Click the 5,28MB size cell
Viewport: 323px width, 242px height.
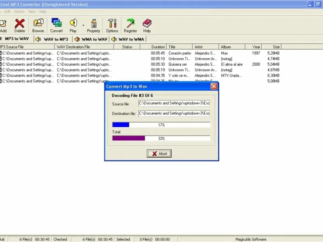coord(273,53)
